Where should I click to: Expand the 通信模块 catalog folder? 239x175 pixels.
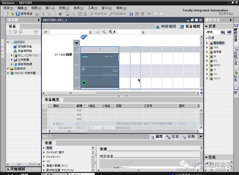tap(207, 43)
